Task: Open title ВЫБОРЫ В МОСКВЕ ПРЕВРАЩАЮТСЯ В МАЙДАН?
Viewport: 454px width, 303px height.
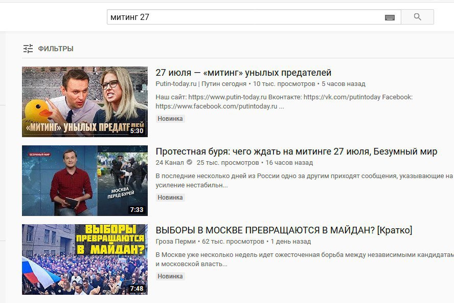Action: (x=284, y=230)
